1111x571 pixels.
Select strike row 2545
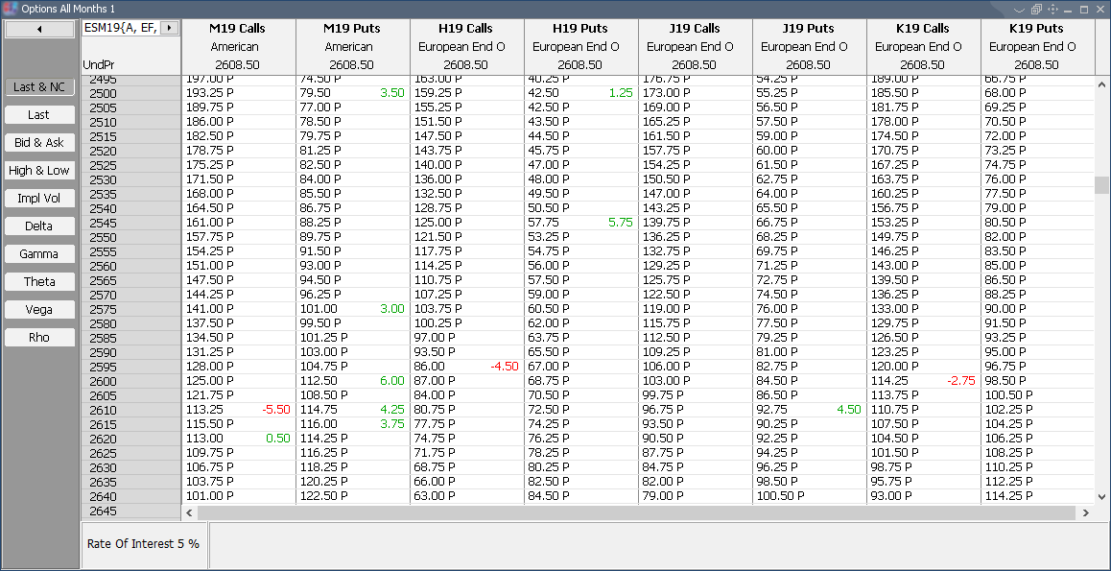(131, 224)
